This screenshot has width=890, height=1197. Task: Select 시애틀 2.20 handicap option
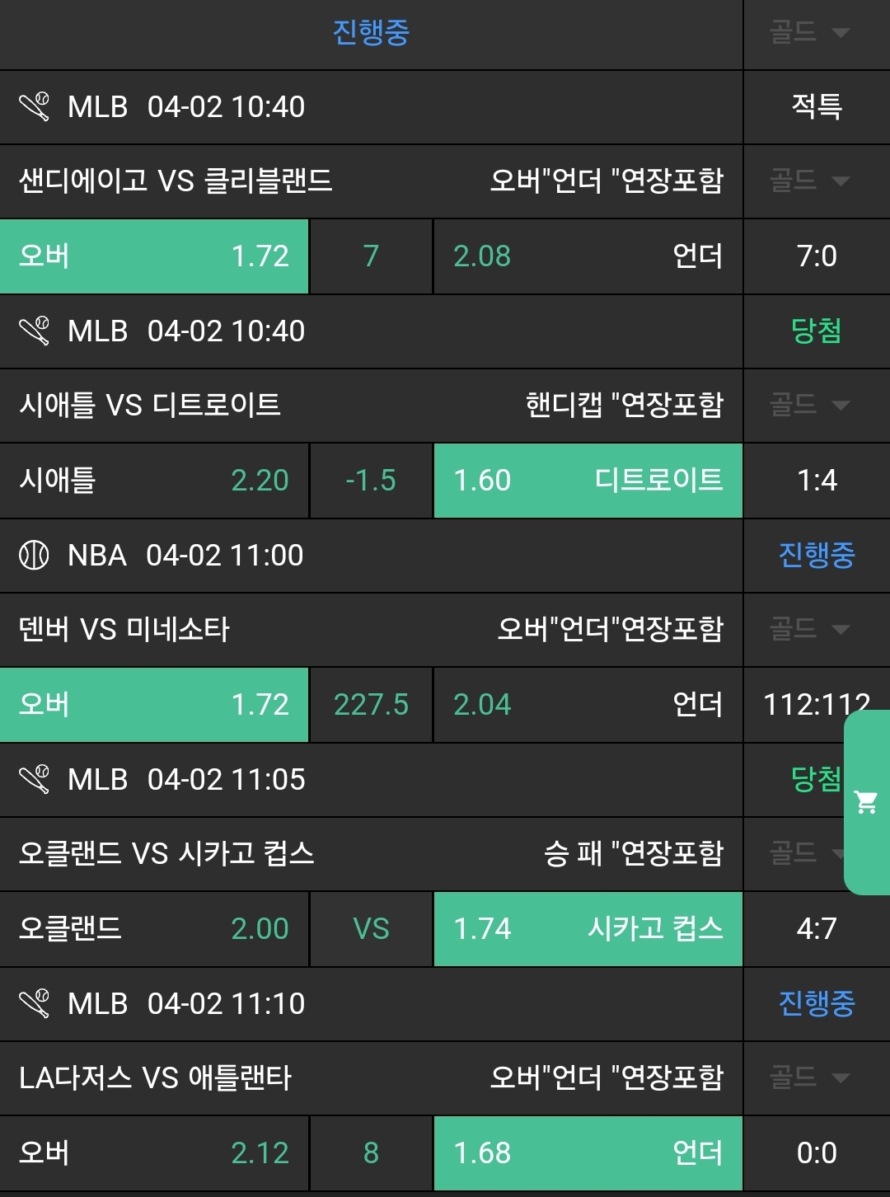click(154, 481)
